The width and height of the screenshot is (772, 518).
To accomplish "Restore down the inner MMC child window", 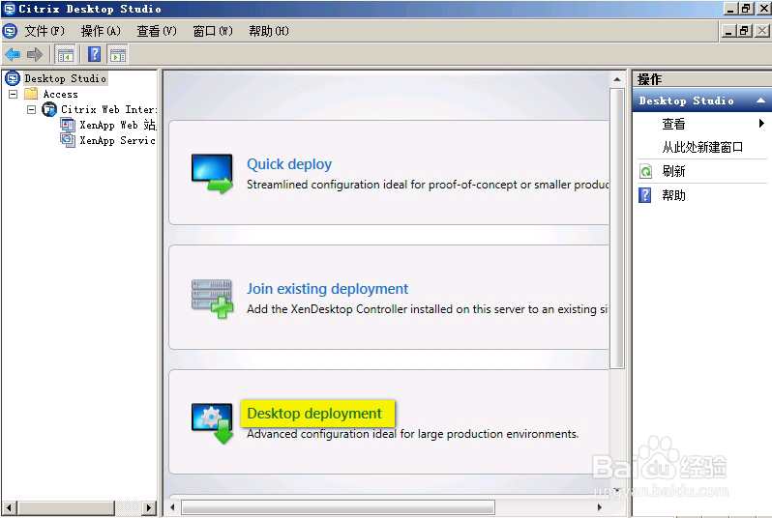I will [745, 31].
